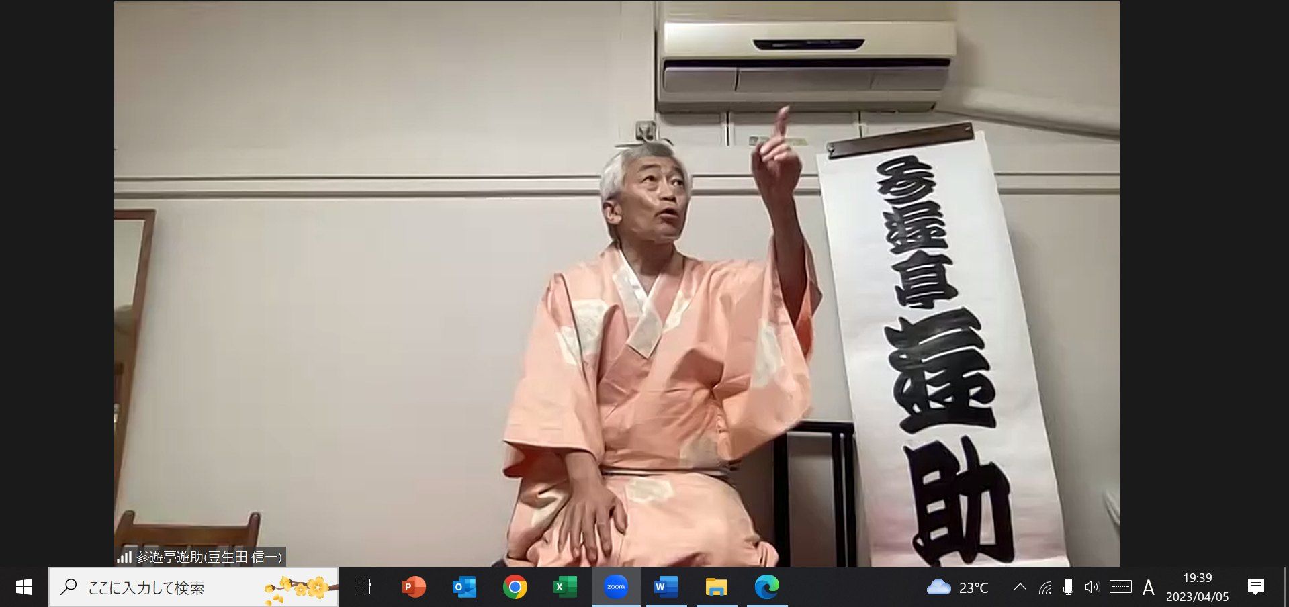Select the Zoom taskbar icon

[x=616, y=588]
